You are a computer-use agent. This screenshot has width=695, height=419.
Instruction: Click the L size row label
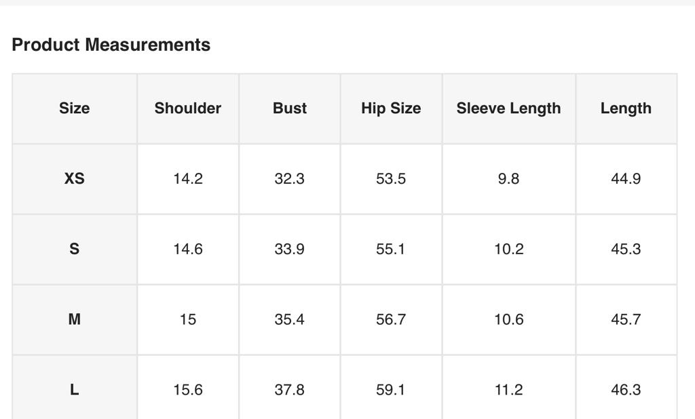pyautogui.click(x=74, y=390)
